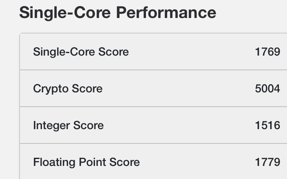The image size is (287, 179).
Task: Click blank space in Floating Point Score row
Action: [x=196, y=162]
